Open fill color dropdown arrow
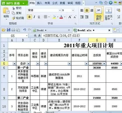 coord(58,17)
